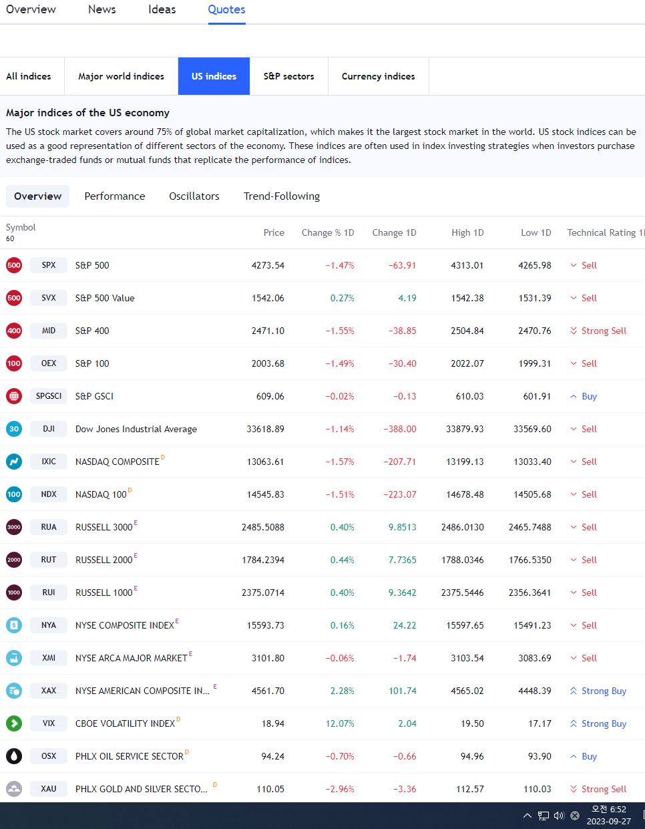The height and width of the screenshot is (829, 645).
Task: Sort by Low 1D column header
Action: point(536,232)
